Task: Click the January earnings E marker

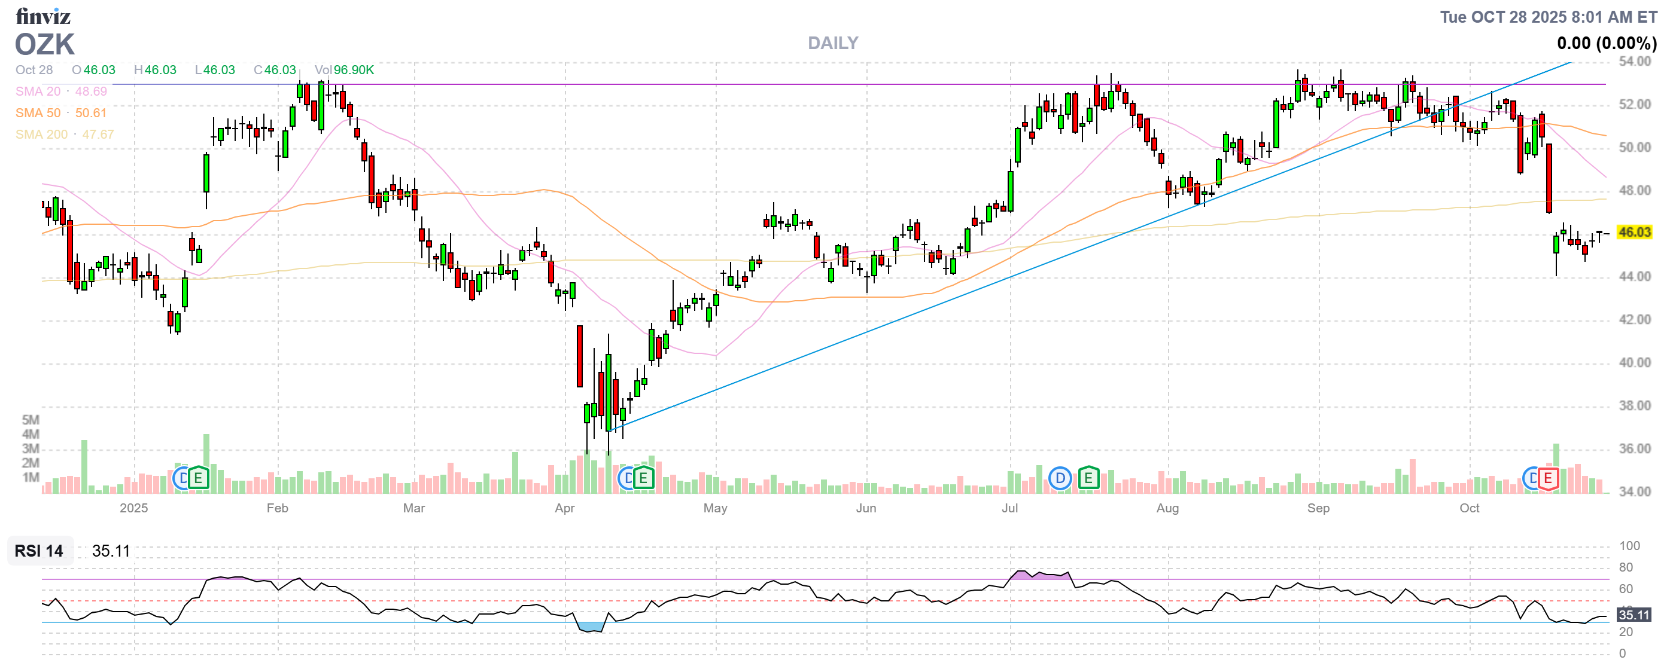Action: pyautogui.click(x=198, y=479)
